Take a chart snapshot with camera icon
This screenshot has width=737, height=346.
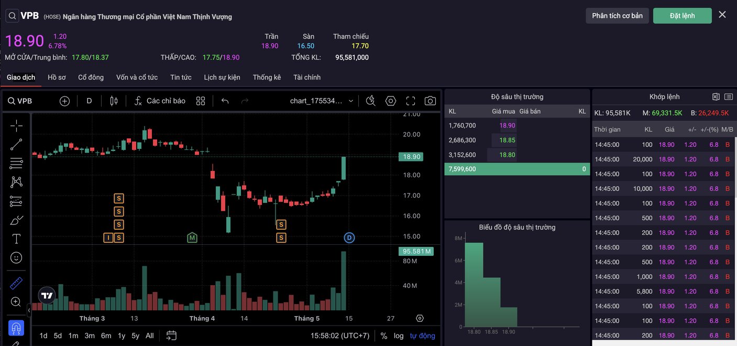pyautogui.click(x=430, y=101)
